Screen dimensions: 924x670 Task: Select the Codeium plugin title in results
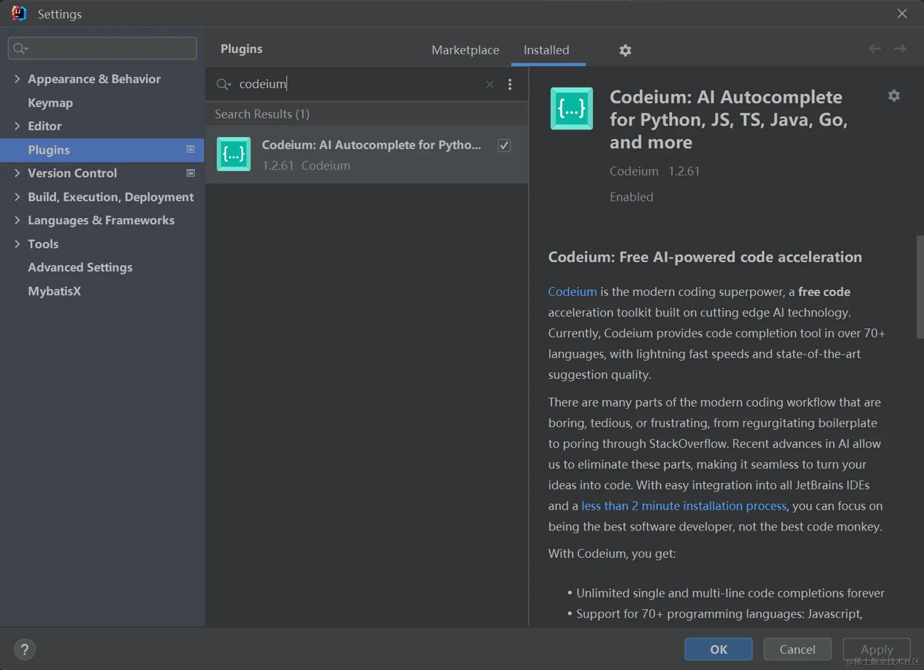[x=371, y=145]
